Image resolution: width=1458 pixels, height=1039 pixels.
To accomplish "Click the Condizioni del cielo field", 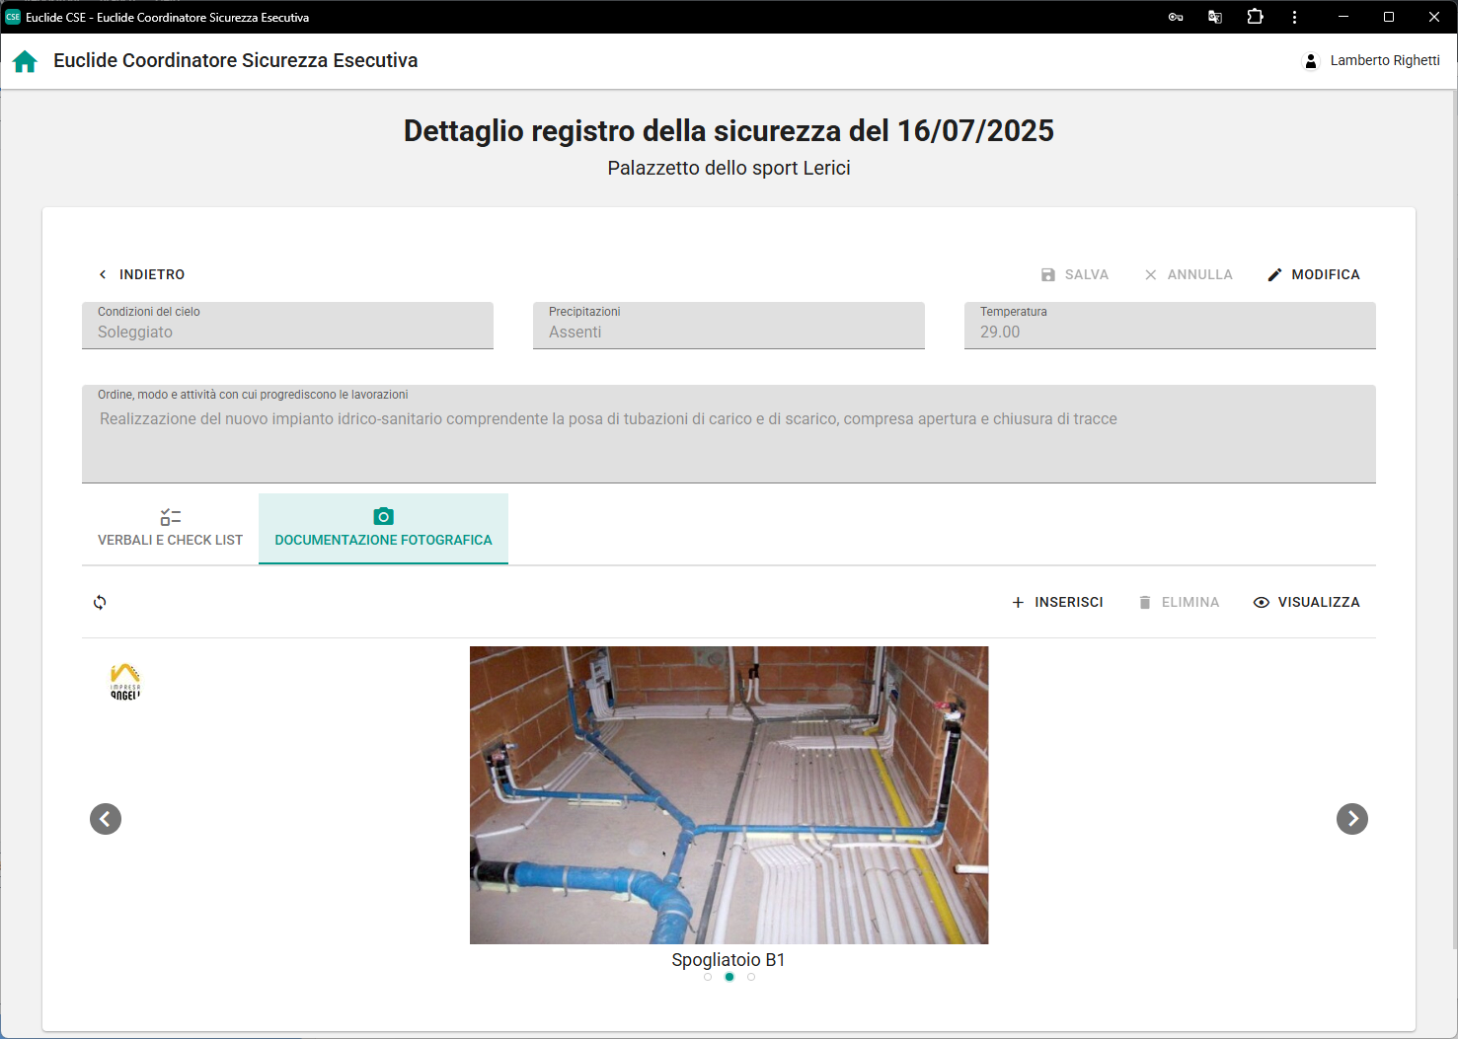I will pos(287,326).
